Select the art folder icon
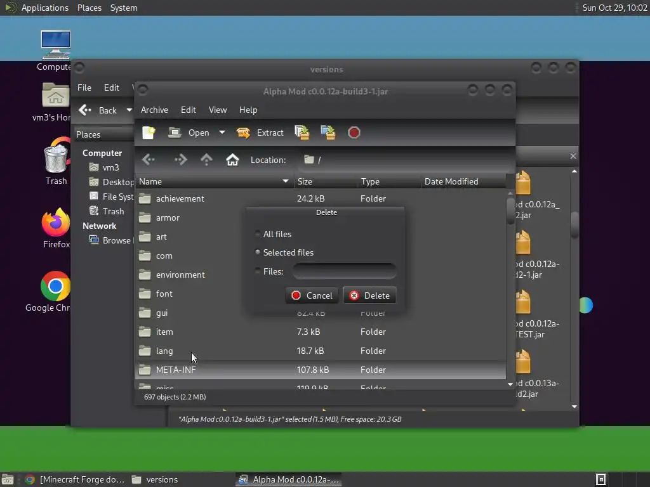Screen dimensions: 650x487 click(145, 237)
